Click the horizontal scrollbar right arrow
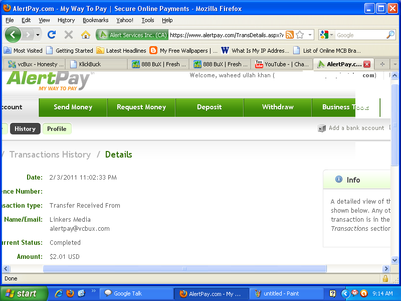The image size is (401, 301). (386, 268)
